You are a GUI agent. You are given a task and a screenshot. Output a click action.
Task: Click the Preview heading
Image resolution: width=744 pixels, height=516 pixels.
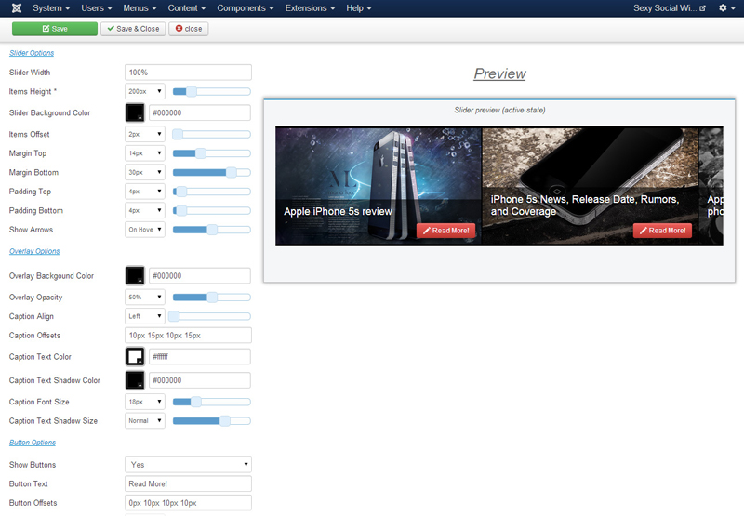click(x=499, y=74)
